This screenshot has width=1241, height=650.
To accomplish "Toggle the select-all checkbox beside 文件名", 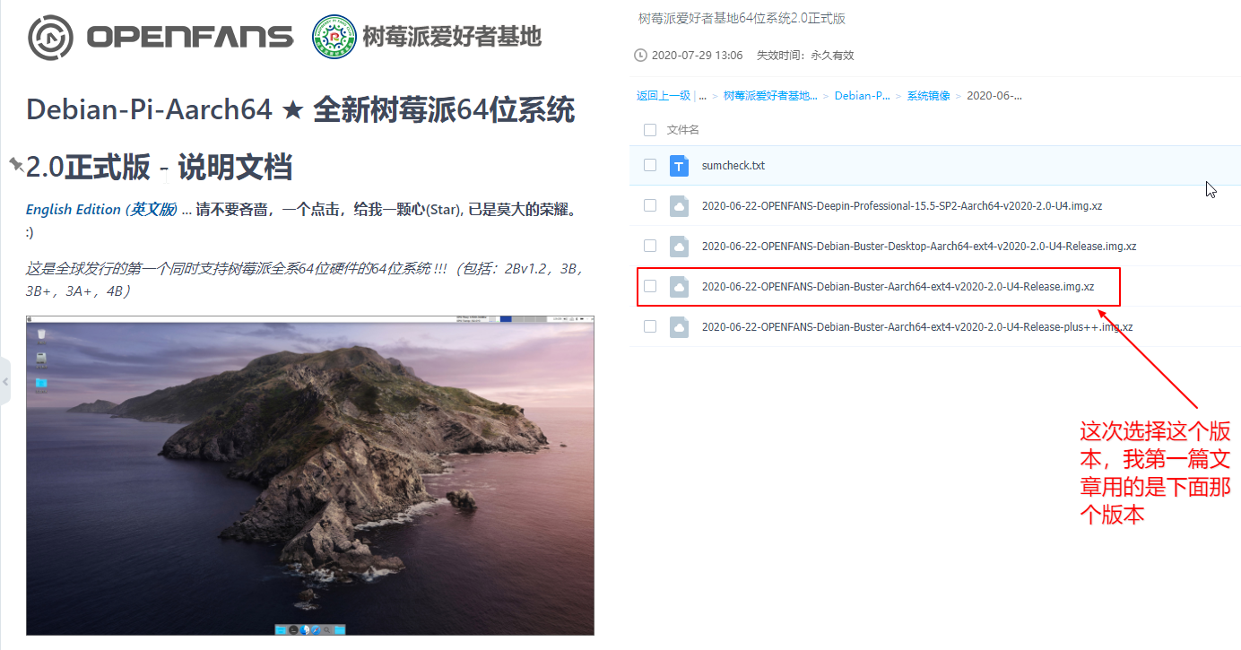I will click(650, 130).
